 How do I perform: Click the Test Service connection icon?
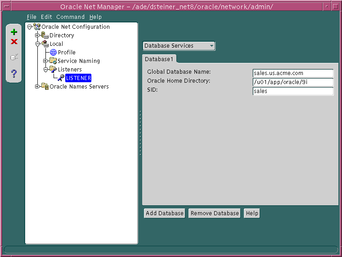pos(14,57)
